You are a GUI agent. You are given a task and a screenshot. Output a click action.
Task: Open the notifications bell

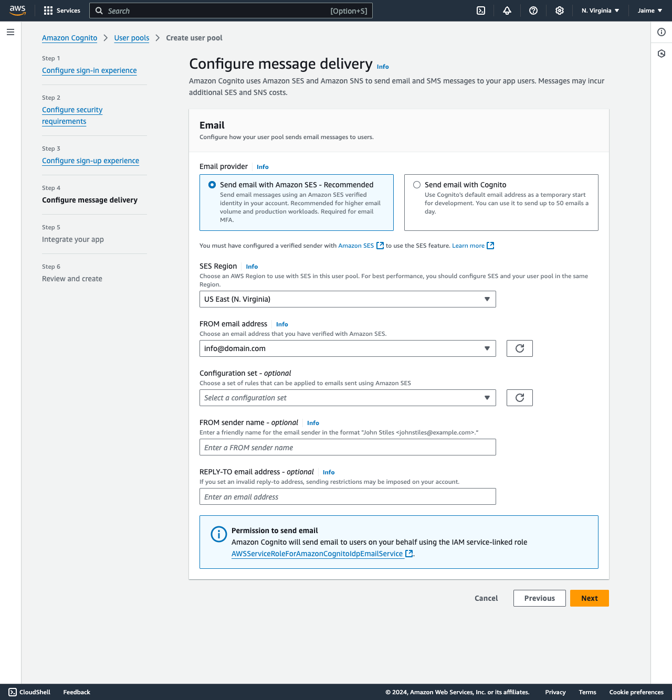507,10
